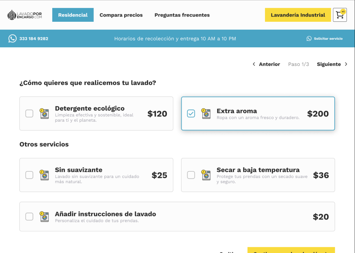Open the shopping cart icon
This screenshot has height=253, width=355.
340,15
